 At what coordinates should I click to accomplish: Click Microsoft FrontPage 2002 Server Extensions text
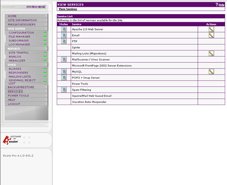point(102,65)
